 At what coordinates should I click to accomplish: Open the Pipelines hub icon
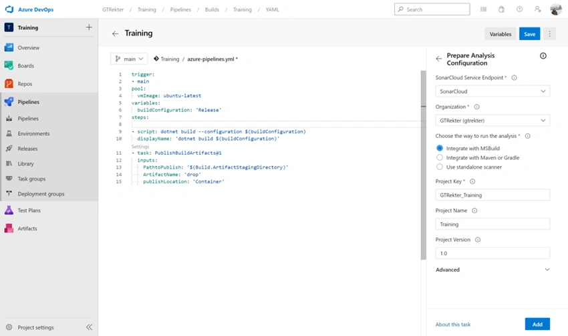(9, 102)
